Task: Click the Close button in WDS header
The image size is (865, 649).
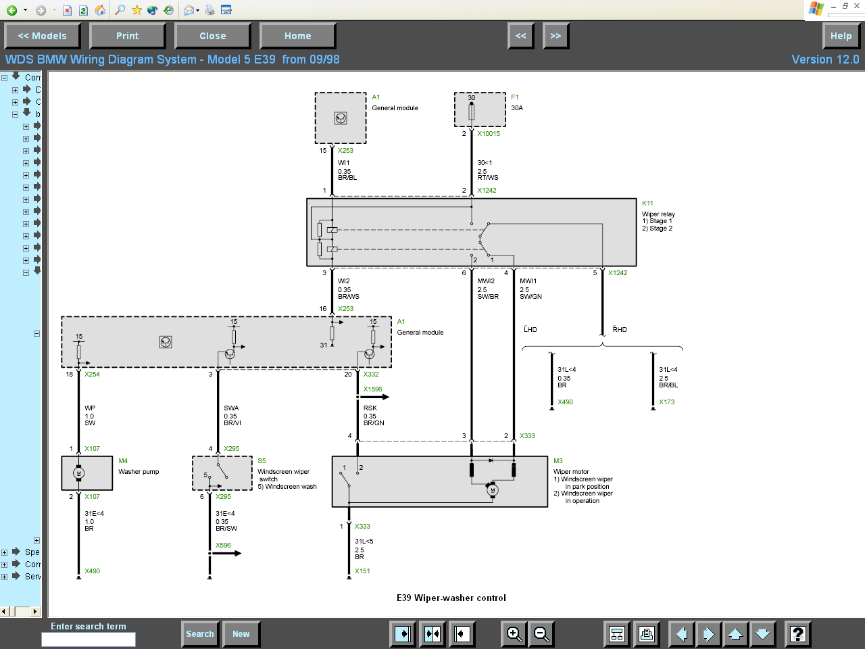Action: pyautogui.click(x=212, y=36)
